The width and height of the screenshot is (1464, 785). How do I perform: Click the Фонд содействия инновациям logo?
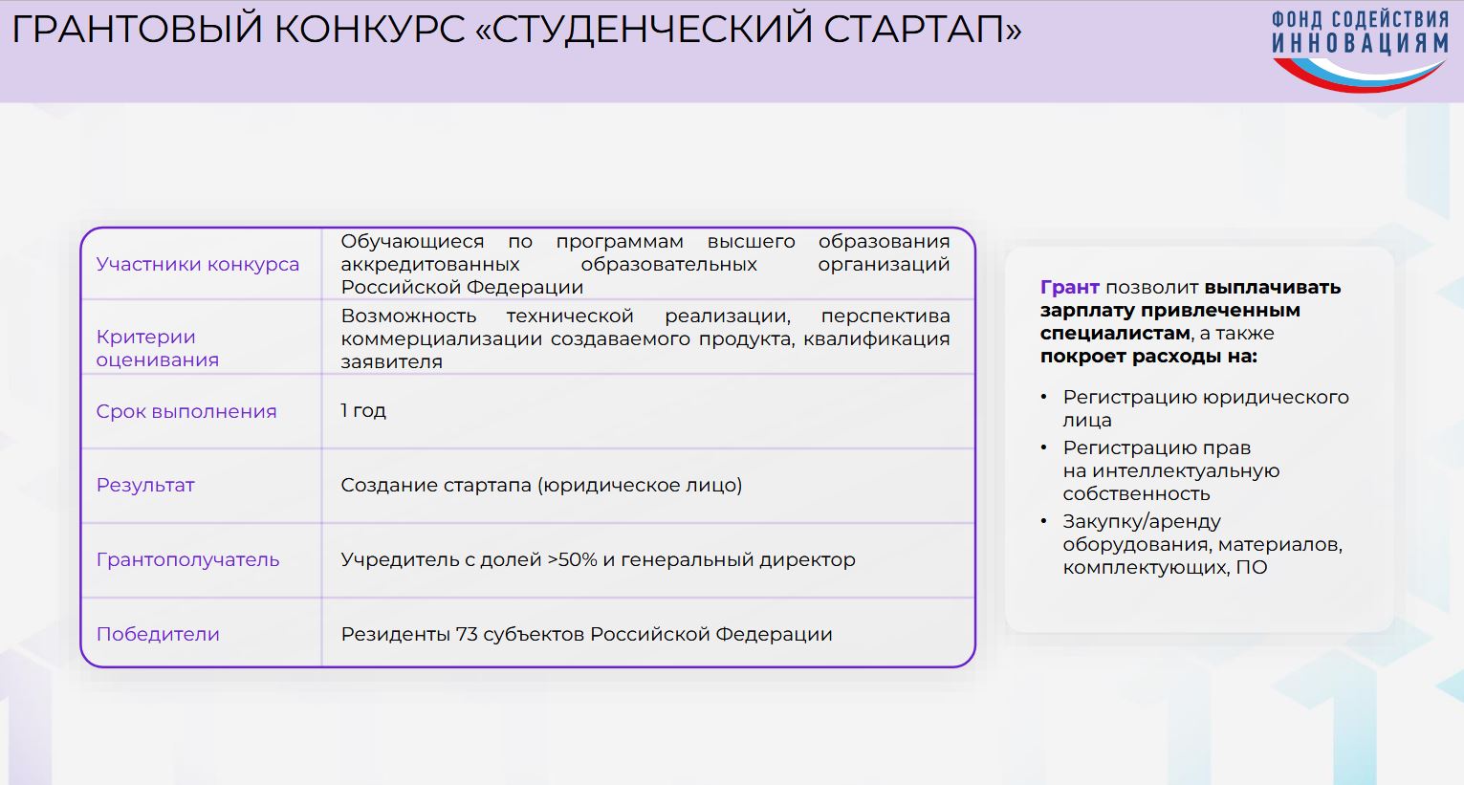pyautogui.click(x=1359, y=50)
